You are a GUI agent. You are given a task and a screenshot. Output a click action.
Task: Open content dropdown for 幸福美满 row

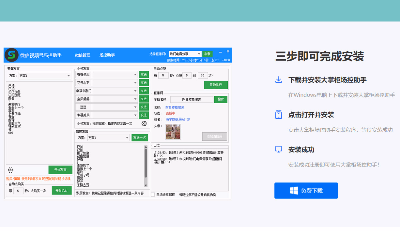pos(115,115)
